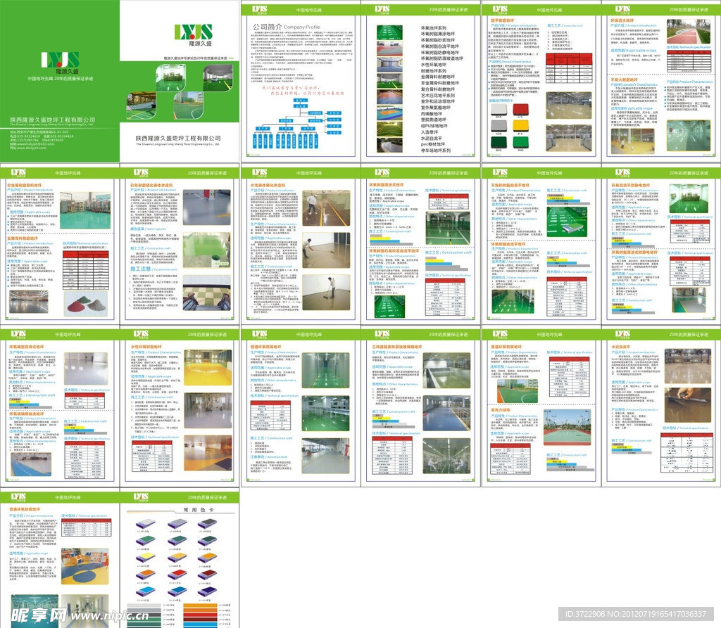The height and width of the screenshot is (628, 721).
Task: Click the '水性环氧地坪' list entry
Action: click(x=433, y=65)
